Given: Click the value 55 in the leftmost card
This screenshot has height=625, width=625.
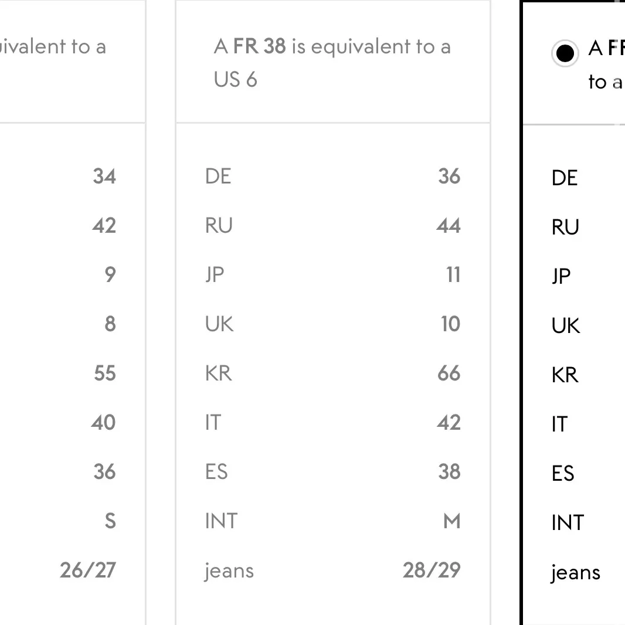Looking at the screenshot, I should click(x=105, y=373).
